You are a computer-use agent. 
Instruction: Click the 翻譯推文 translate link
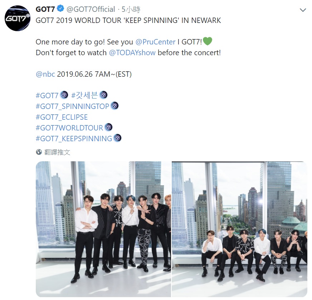(57, 152)
